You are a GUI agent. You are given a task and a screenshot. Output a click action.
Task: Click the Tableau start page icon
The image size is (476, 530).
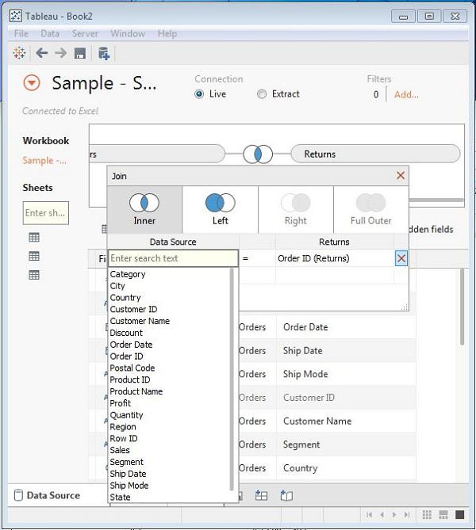[x=19, y=53]
